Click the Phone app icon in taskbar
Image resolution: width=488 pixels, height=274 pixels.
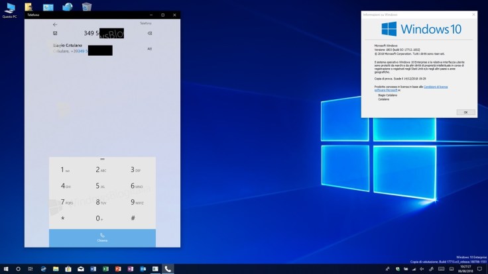coord(168,269)
